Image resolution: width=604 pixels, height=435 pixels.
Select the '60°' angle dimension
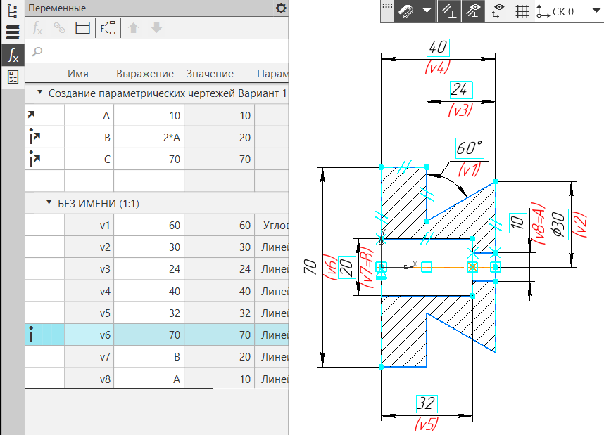(470, 148)
